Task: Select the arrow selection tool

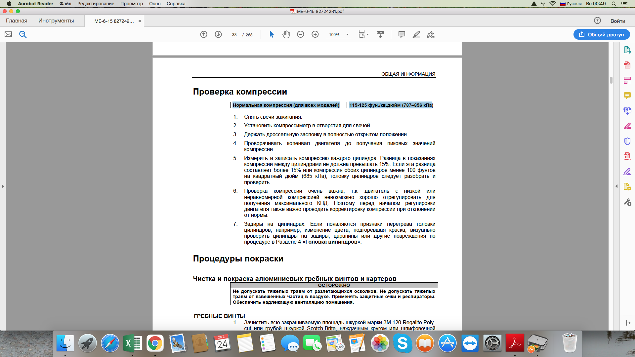Action: pos(272,34)
